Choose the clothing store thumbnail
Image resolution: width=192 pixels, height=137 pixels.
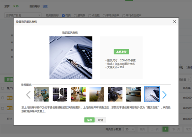click(60, 94)
